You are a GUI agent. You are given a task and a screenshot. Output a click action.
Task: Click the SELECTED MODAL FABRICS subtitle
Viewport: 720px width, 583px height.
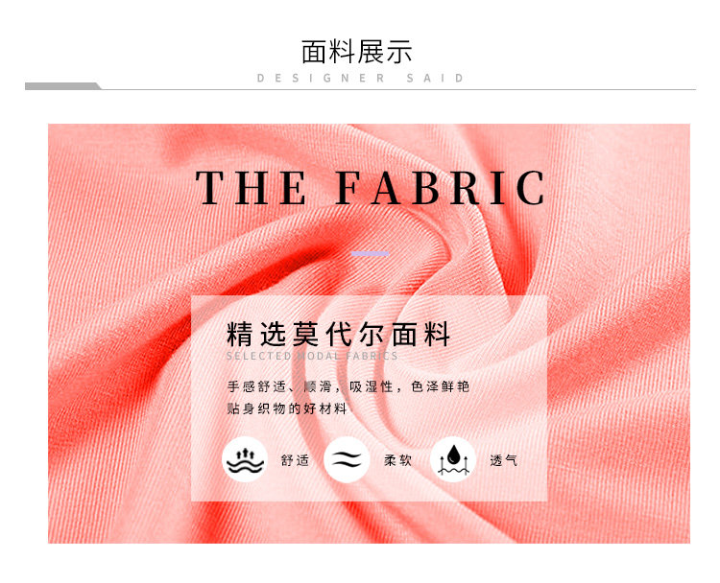(312, 356)
